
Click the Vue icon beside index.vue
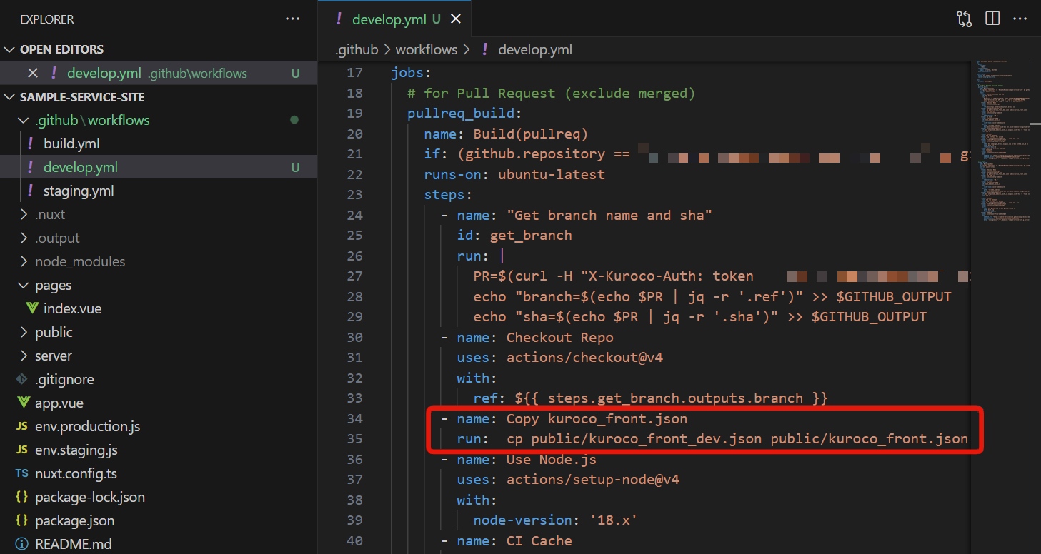tap(32, 308)
